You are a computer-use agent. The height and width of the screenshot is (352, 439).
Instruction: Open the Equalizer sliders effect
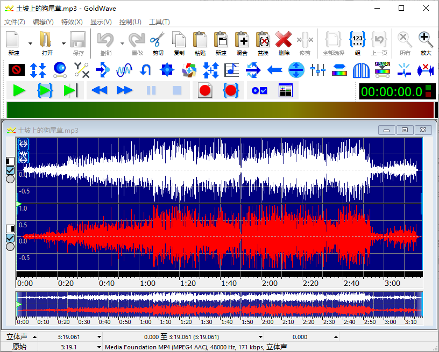pyautogui.click(x=318, y=69)
